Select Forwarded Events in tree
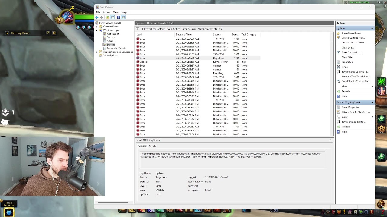 pos(116,48)
